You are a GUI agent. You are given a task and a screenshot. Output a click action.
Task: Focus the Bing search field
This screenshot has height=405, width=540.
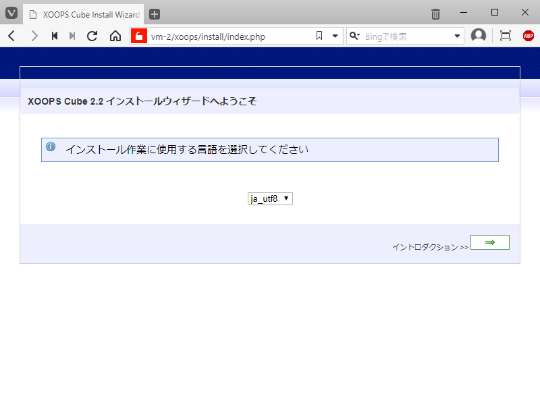click(x=406, y=36)
